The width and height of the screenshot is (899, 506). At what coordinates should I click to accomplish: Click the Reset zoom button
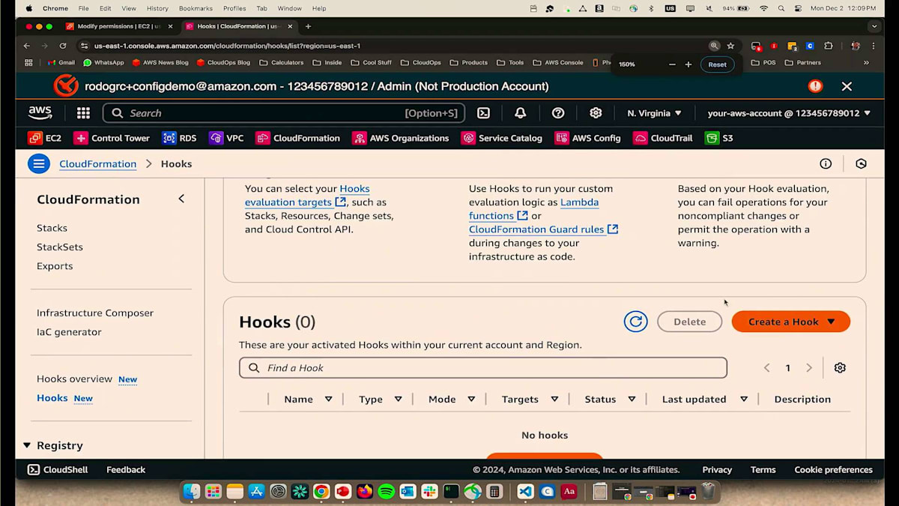coord(717,64)
